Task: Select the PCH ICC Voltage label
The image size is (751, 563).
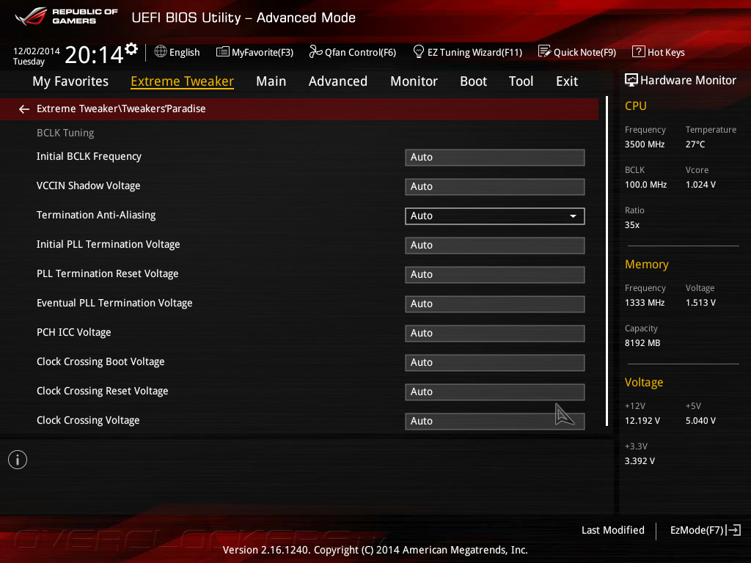Action: pyautogui.click(x=74, y=332)
